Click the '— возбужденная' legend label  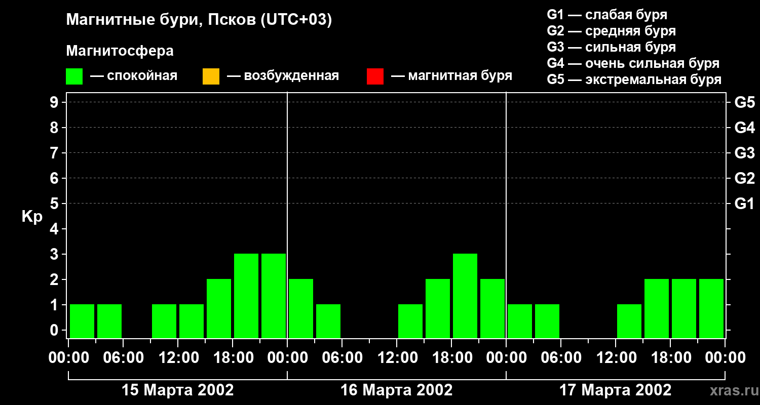(283, 76)
